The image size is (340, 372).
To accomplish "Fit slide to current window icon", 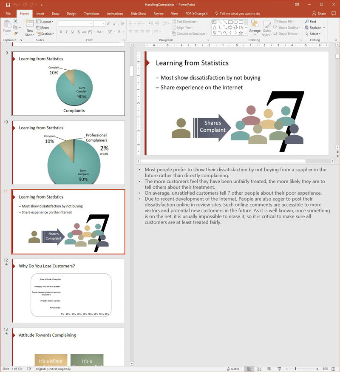I will (x=333, y=369).
